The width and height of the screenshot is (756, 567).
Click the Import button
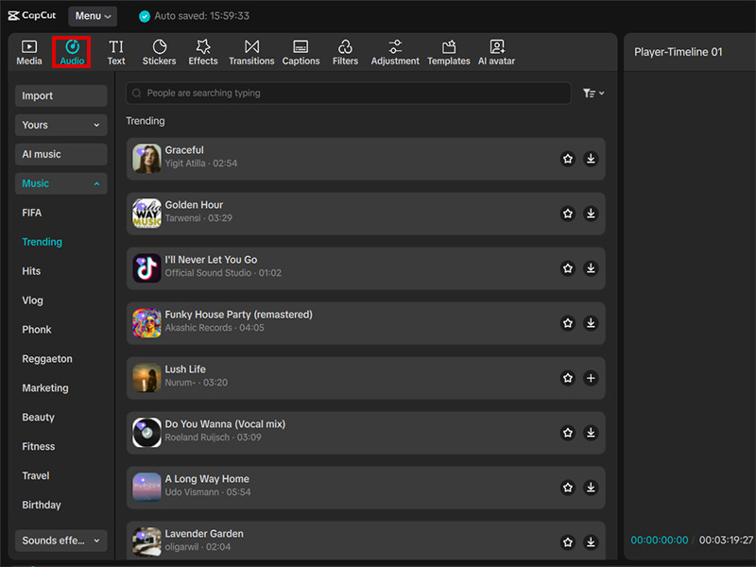pos(61,96)
